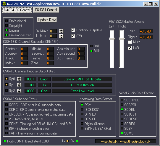The image size is (160, 146).
Task: Click the Data Validity bit LED indicator
Action: [7, 119]
